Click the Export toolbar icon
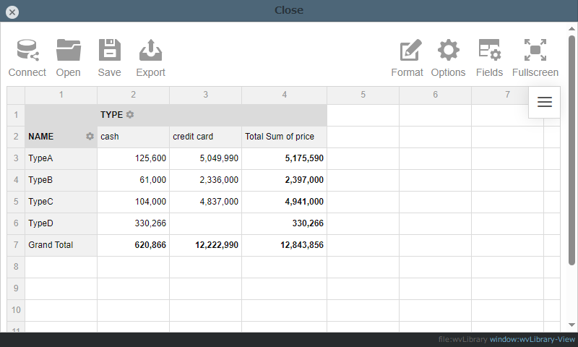Image resolution: width=578 pixels, height=347 pixels. tap(150, 51)
